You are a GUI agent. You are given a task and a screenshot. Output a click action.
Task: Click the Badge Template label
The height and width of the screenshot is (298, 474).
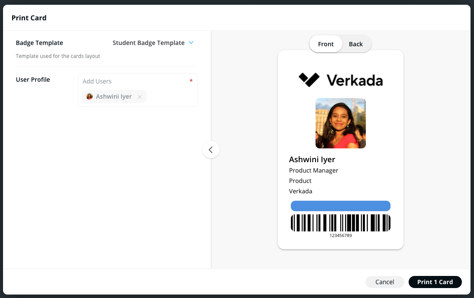tap(39, 43)
